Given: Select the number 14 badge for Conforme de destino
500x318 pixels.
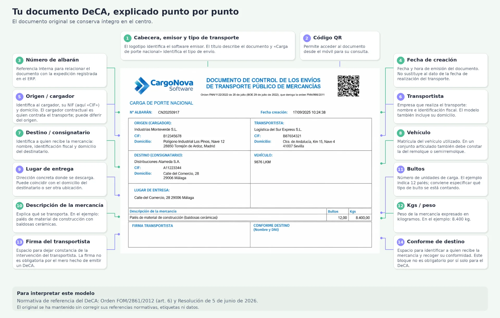Looking at the screenshot, I should 401,242.
